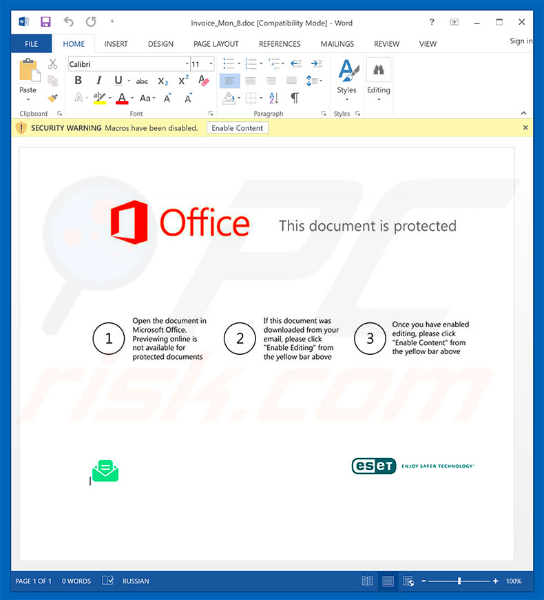
Task: Toggle Superscript formatting
Action: click(x=184, y=81)
